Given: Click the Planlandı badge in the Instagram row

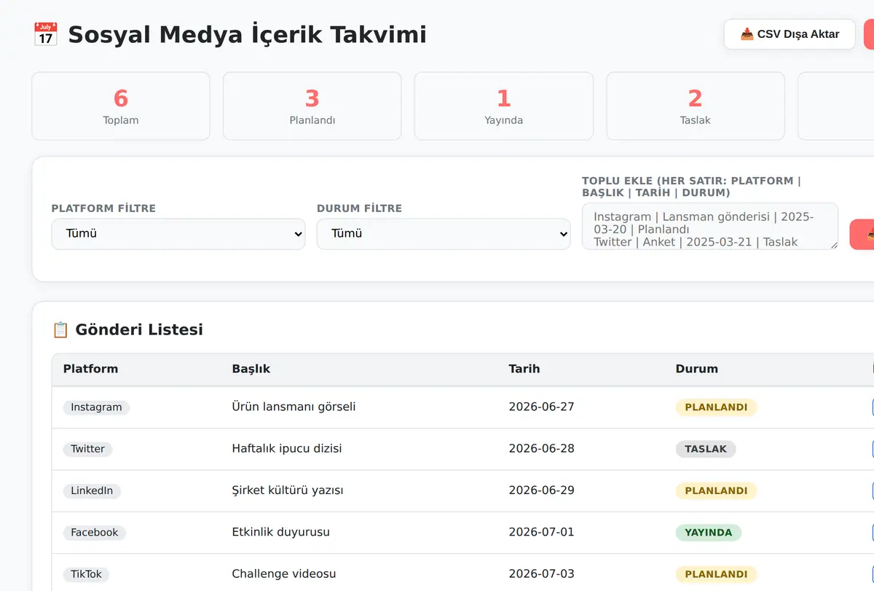Looking at the screenshot, I should click(x=717, y=407).
